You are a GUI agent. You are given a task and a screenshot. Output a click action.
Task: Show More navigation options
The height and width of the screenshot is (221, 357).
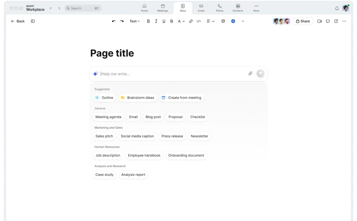coord(256,8)
